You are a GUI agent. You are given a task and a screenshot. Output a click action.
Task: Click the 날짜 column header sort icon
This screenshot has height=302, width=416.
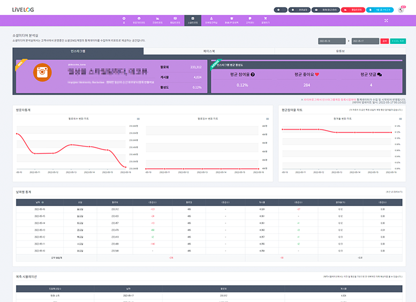[43, 202]
